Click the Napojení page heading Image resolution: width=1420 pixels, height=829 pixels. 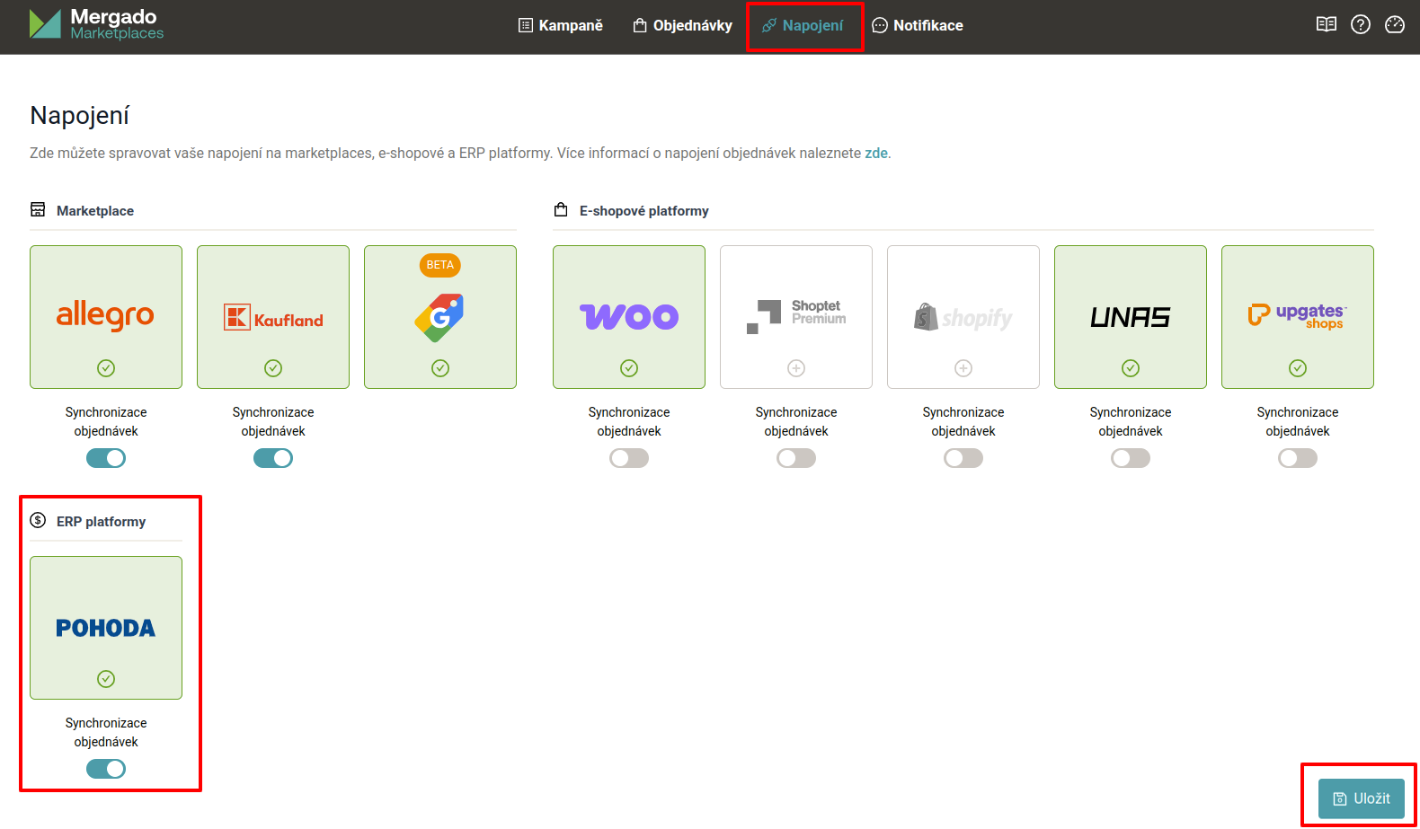click(x=80, y=115)
